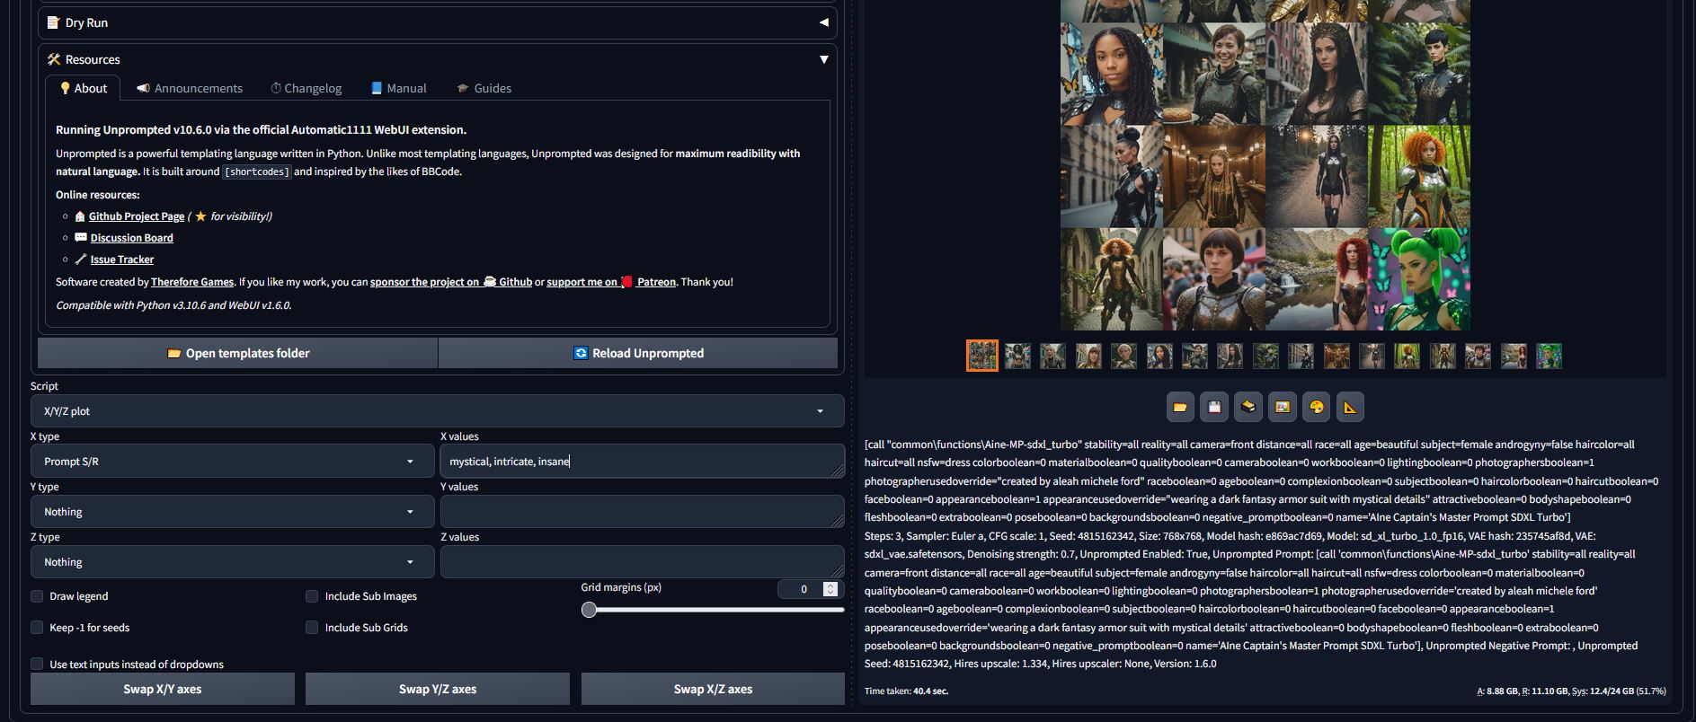
Task: Select the orange-highlighted grid thumbnail
Action: pos(982,356)
